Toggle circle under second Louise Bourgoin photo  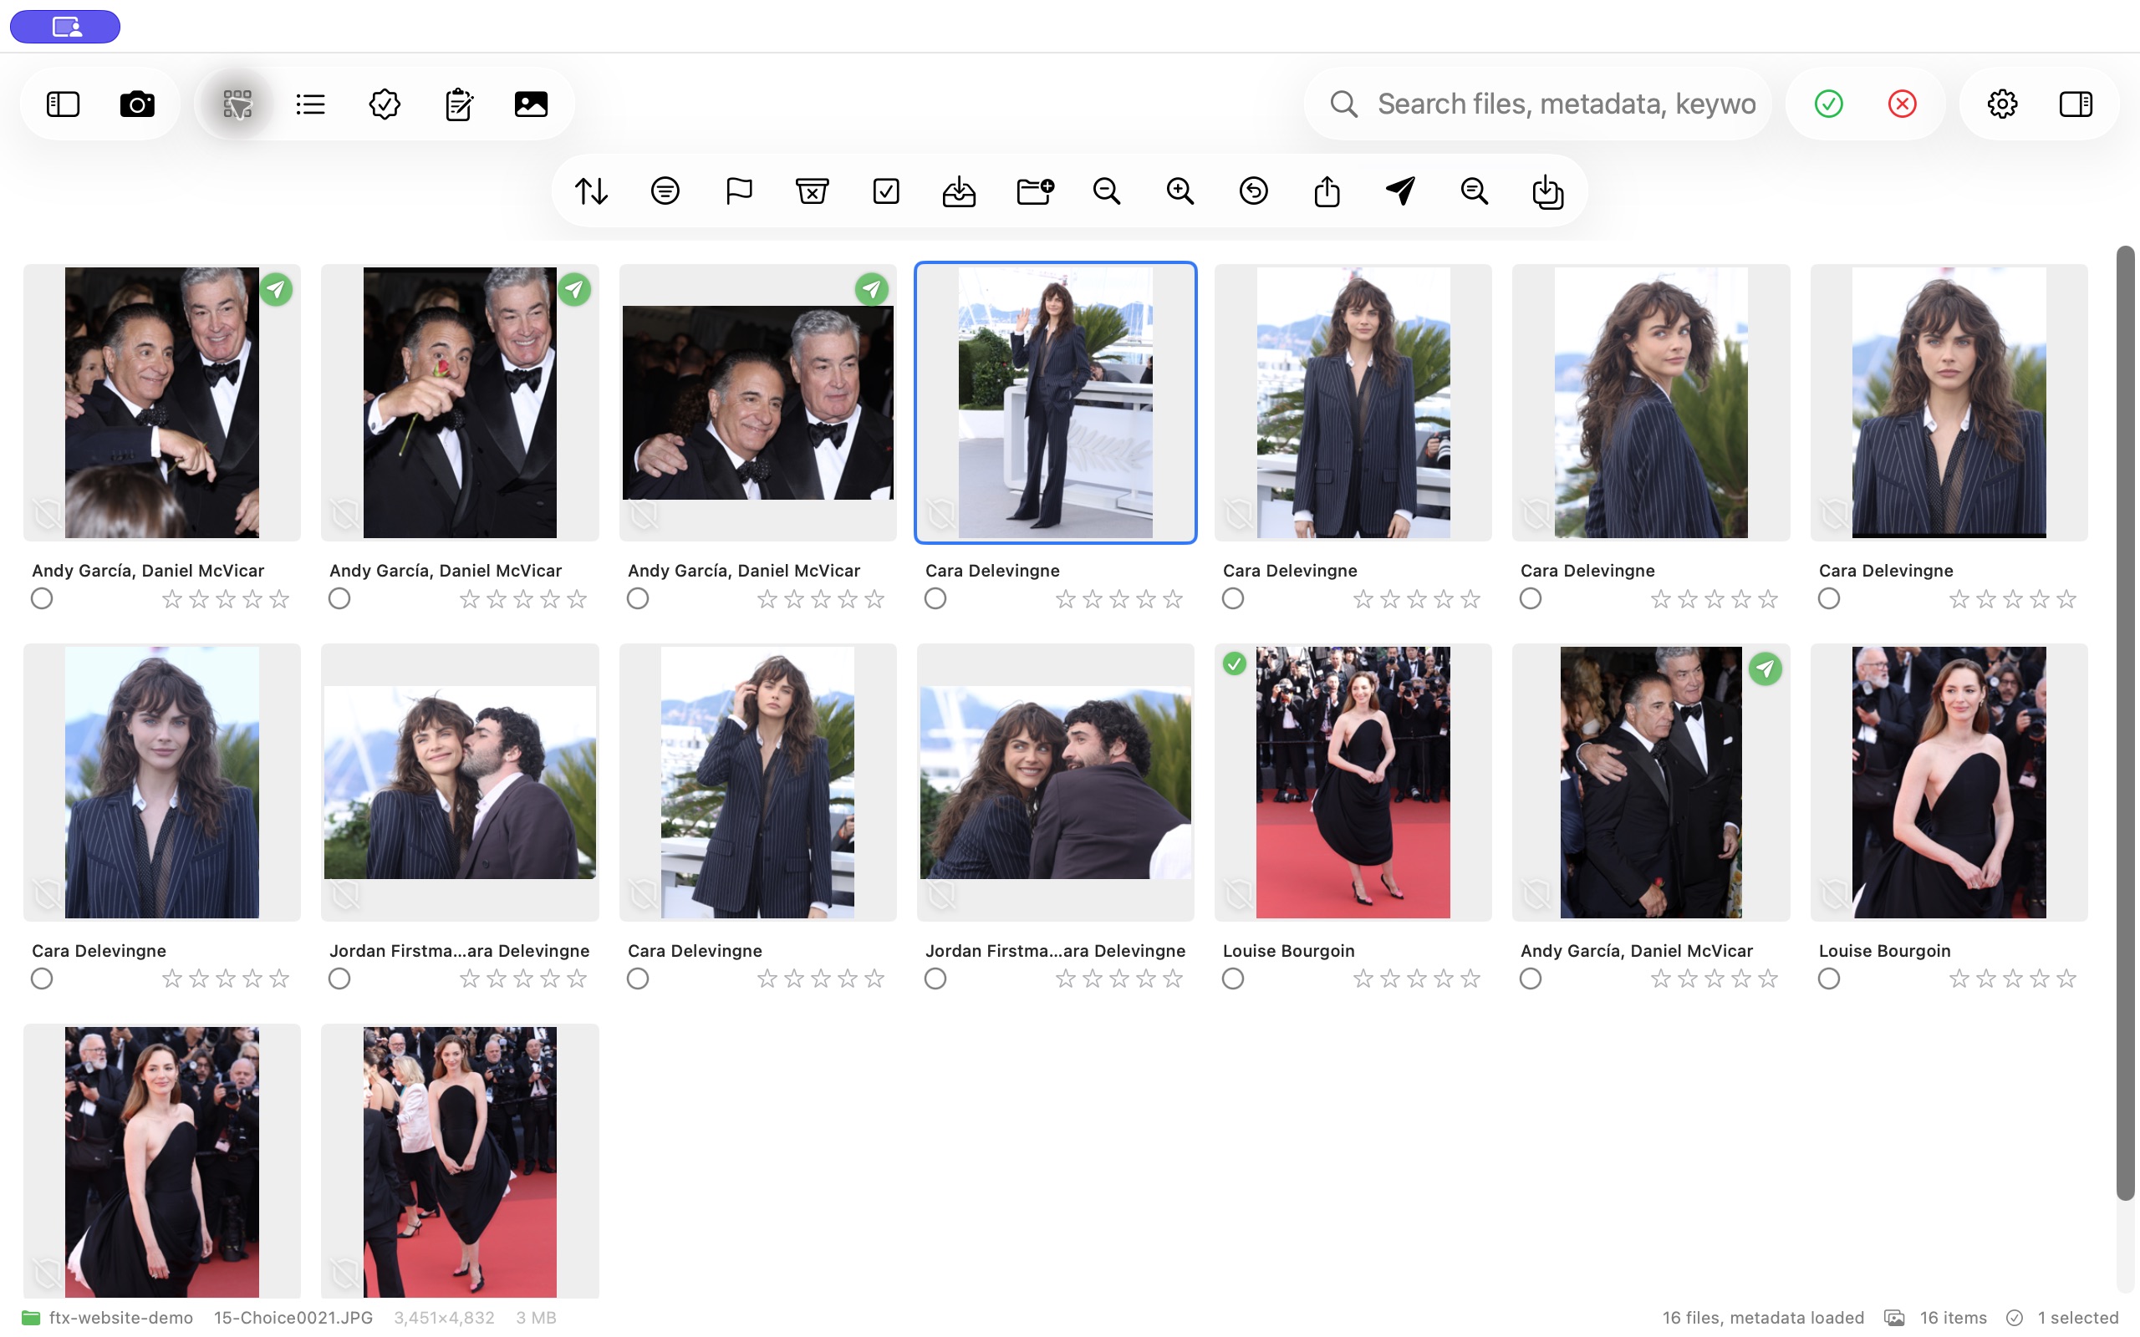[1829, 979]
